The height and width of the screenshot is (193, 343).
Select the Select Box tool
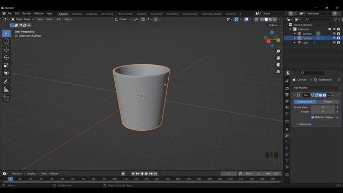coord(6,33)
